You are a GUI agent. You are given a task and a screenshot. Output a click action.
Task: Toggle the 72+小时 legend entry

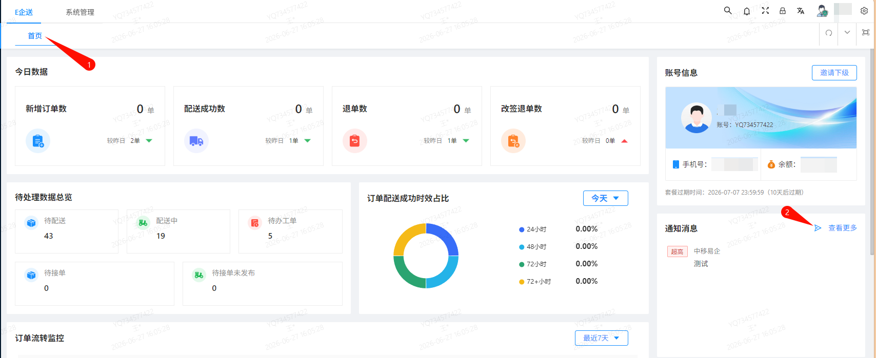pyautogui.click(x=535, y=282)
